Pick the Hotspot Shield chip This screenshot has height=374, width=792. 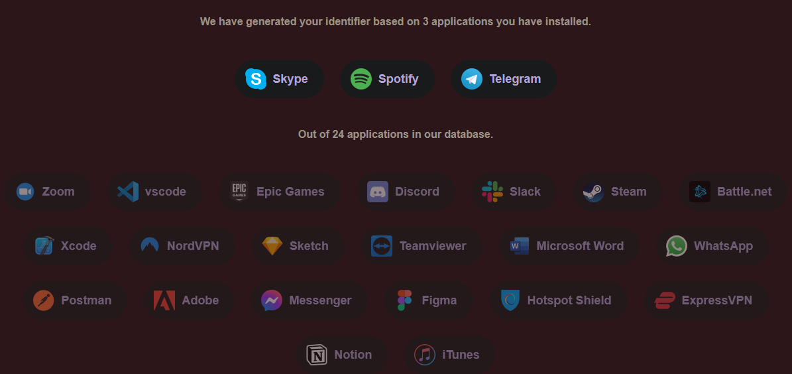(557, 300)
